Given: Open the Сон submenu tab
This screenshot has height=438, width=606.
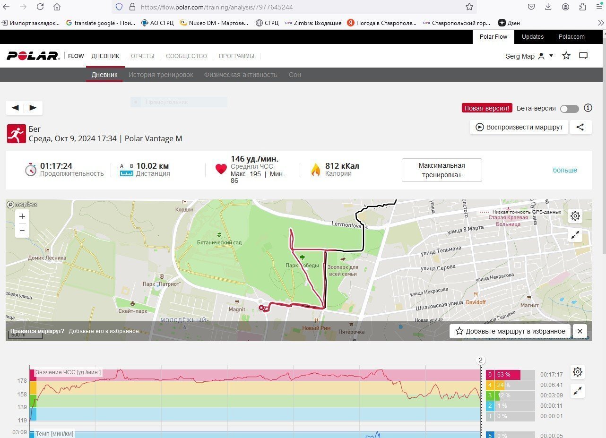Looking at the screenshot, I should pos(294,75).
